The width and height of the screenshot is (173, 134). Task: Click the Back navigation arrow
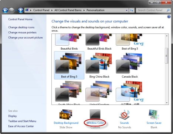pos(5,10)
